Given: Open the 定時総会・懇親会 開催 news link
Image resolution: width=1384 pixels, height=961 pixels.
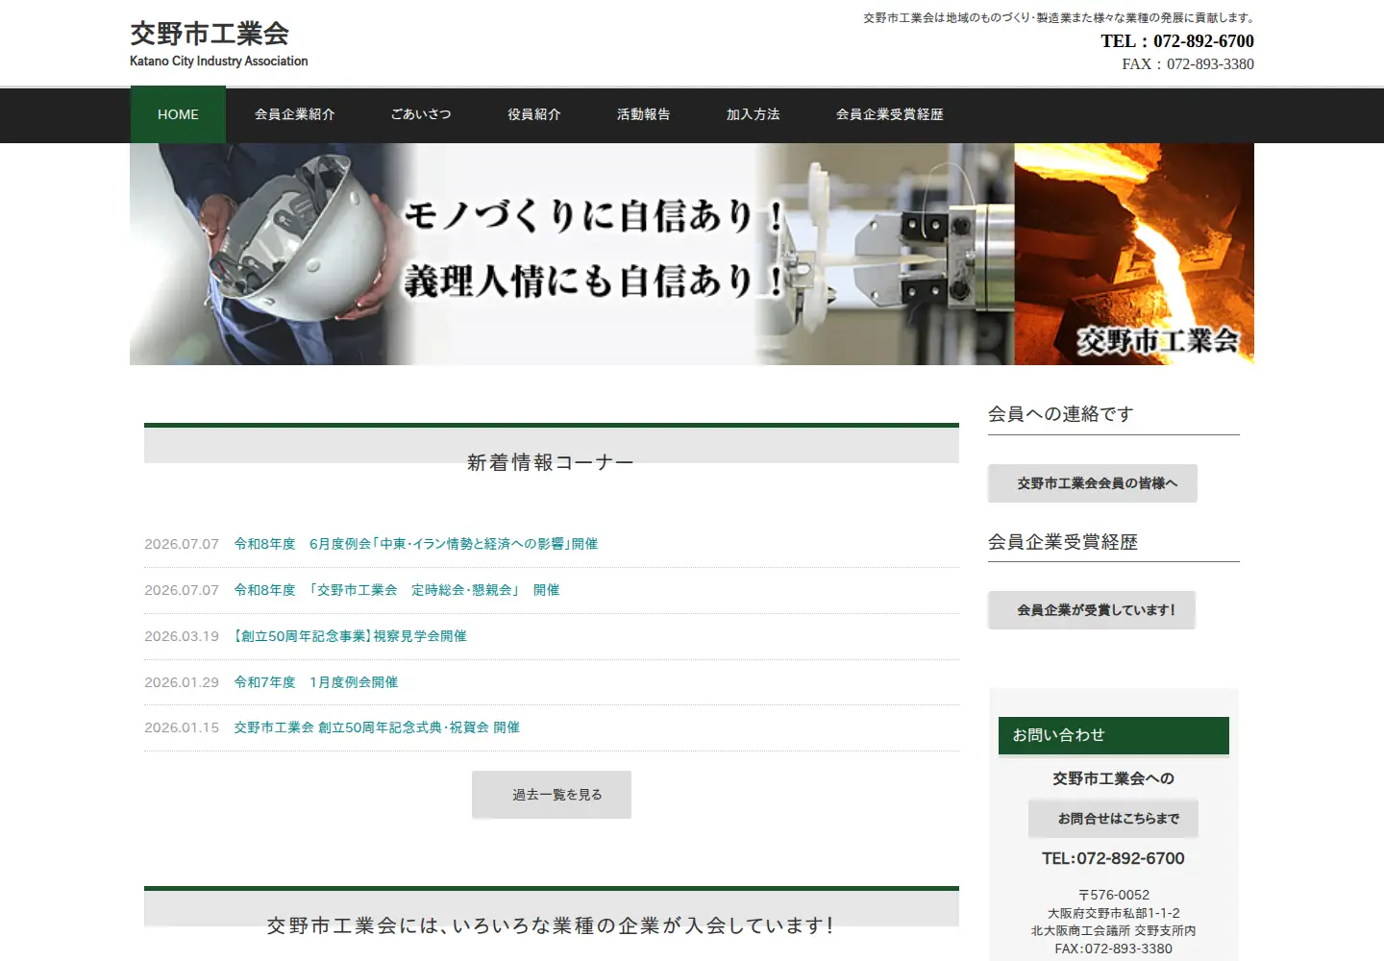Looking at the screenshot, I should click(x=397, y=590).
